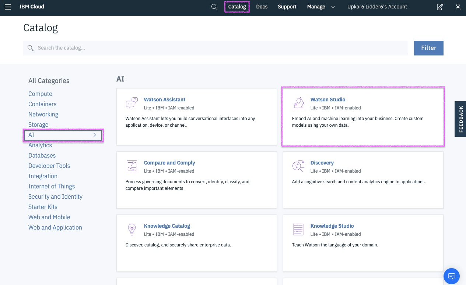This screenshot has width=466, height=285.
Task: Click the All Categories heading
Action: point(49,81)
